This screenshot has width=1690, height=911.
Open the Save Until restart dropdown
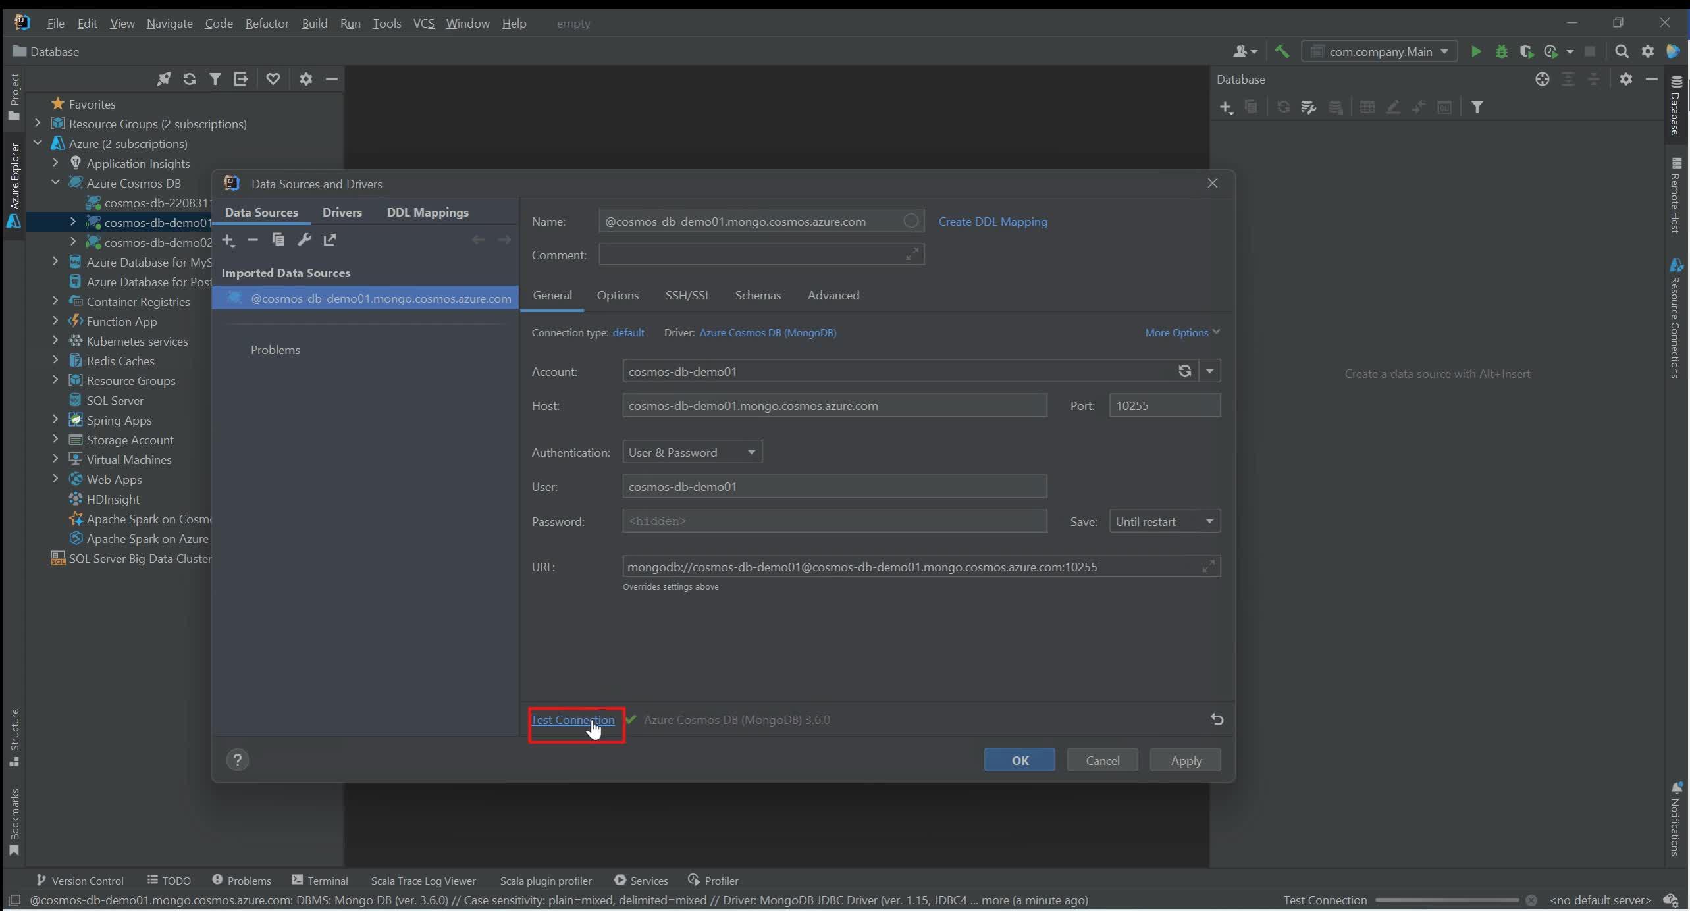coord(1165,521)
